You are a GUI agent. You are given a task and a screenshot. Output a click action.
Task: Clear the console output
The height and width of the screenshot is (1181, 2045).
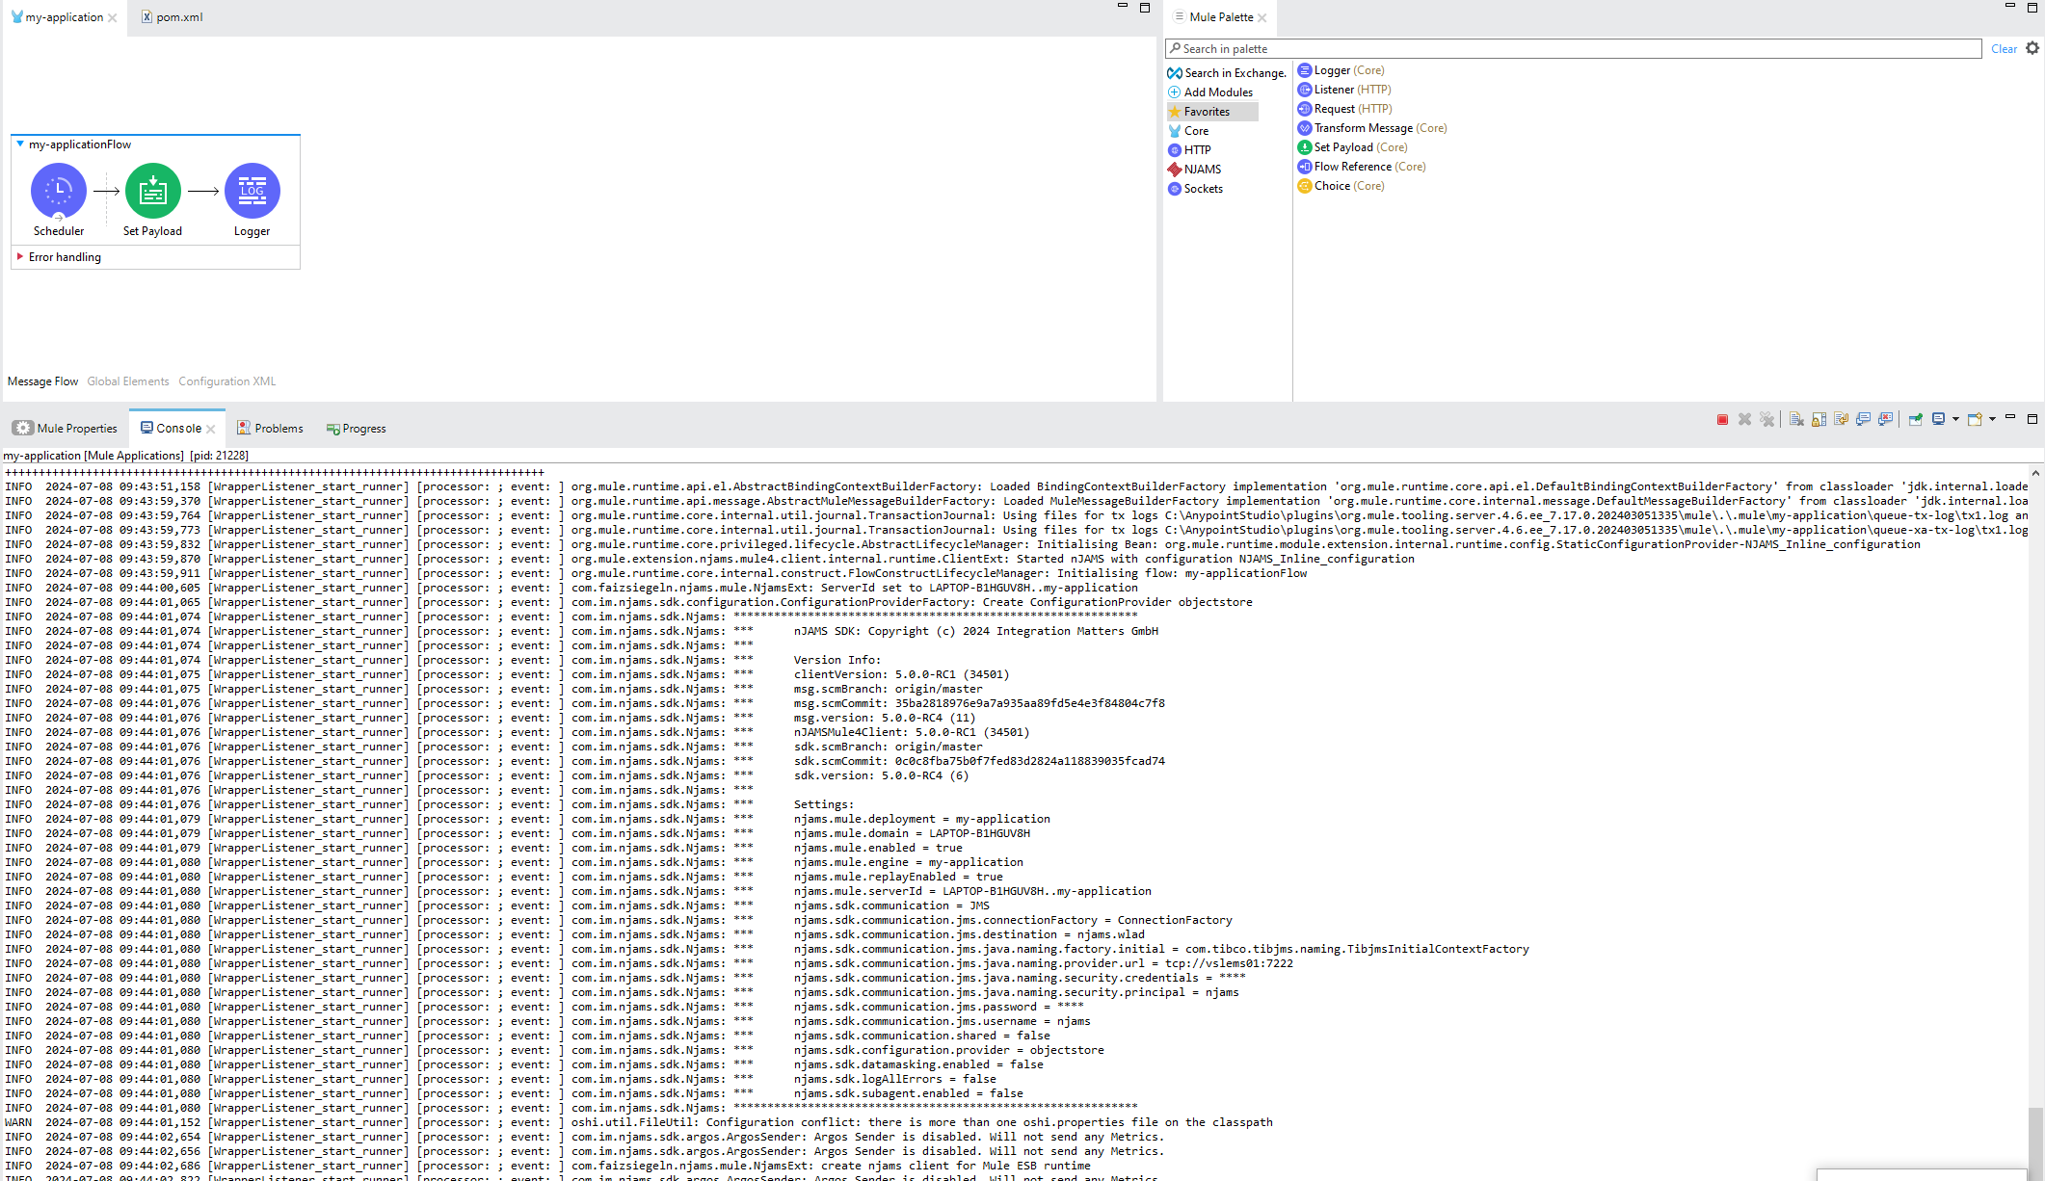1796,419
